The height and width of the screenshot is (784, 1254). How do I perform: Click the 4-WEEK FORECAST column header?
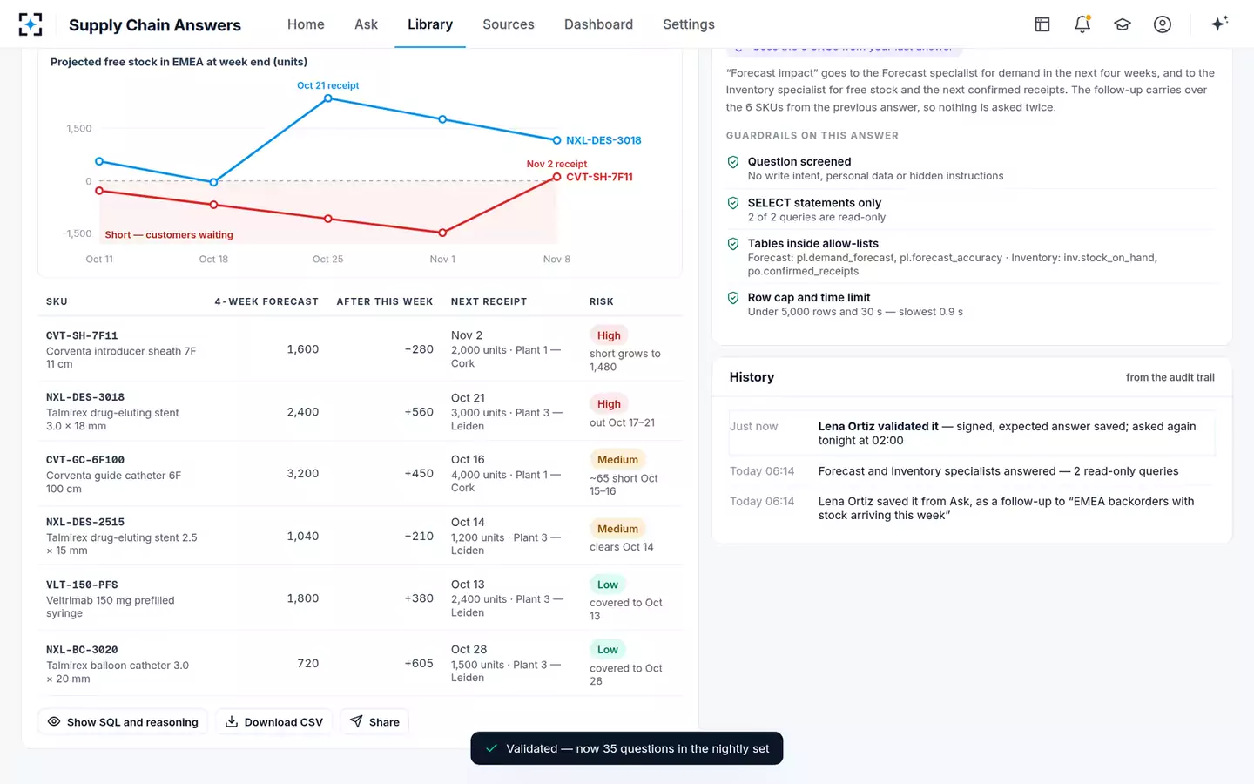coord(266,301)
